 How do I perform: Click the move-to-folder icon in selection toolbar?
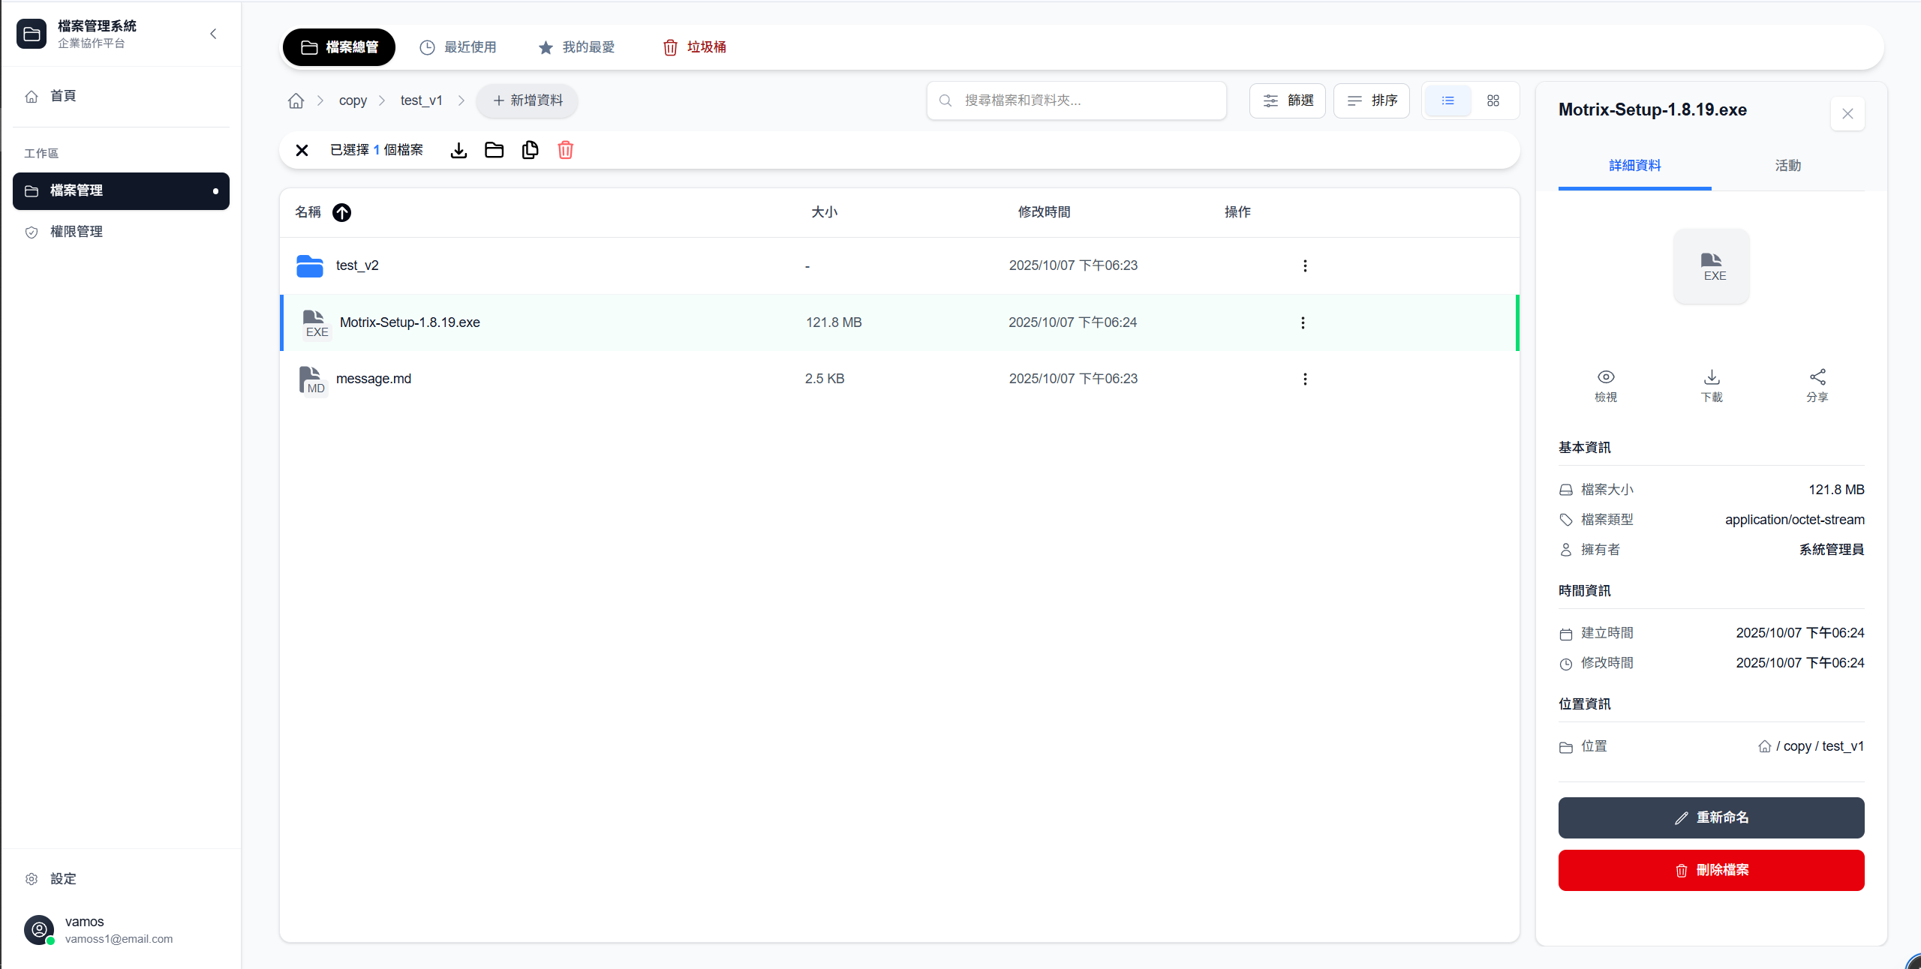(x=494, y=150)
